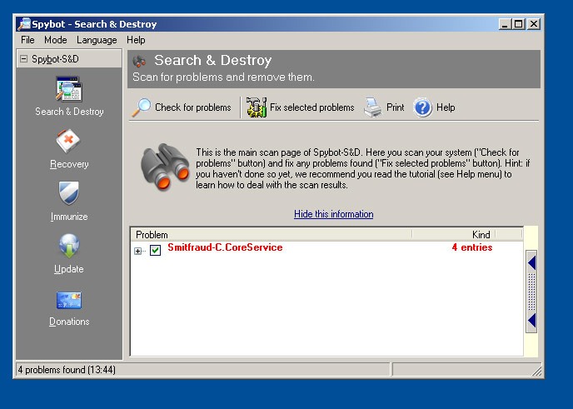Close the Spybot window
Image resolution: width=573 pixels, height=409 pixels.
tap(534, 24)
